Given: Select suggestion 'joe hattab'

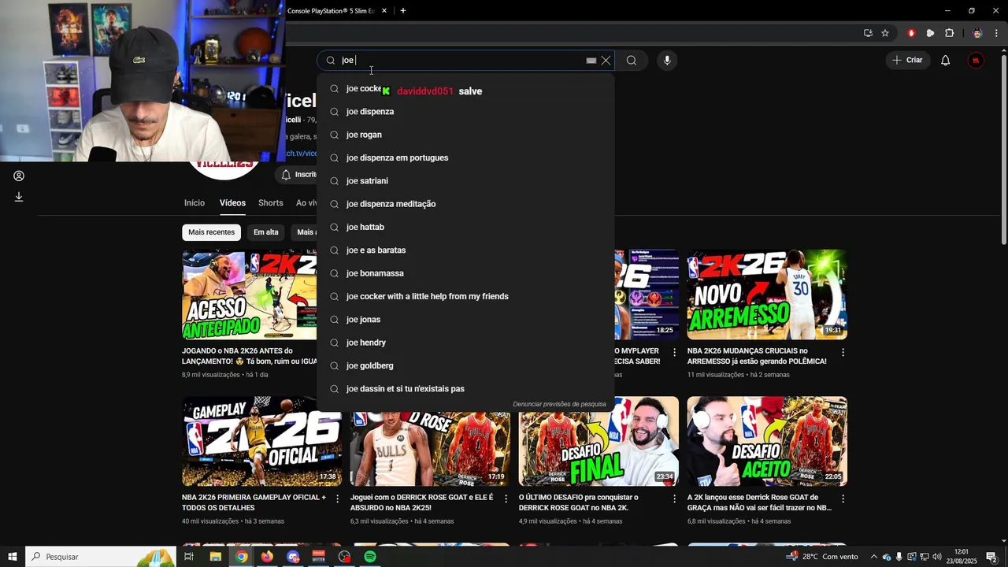Looking at the screenshot, I should (x=465, y=227).
